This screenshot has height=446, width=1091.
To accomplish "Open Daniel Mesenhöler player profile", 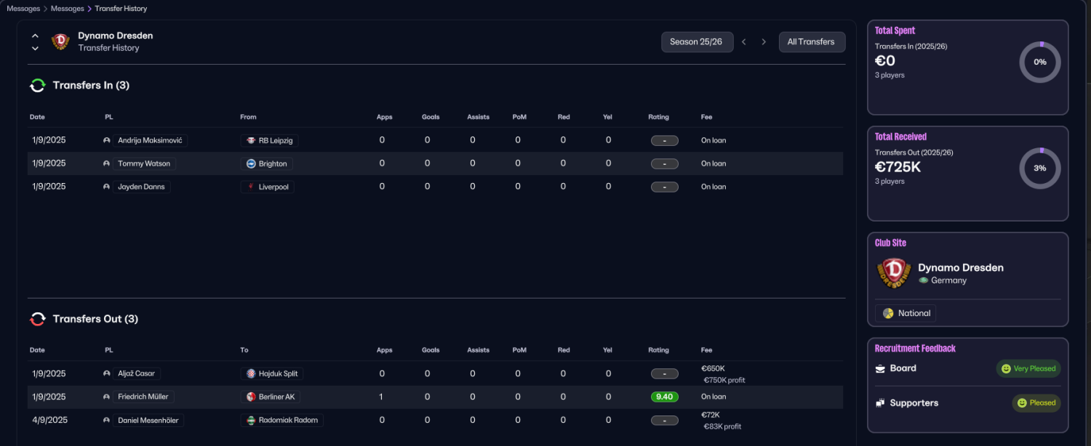I will 148,420.
